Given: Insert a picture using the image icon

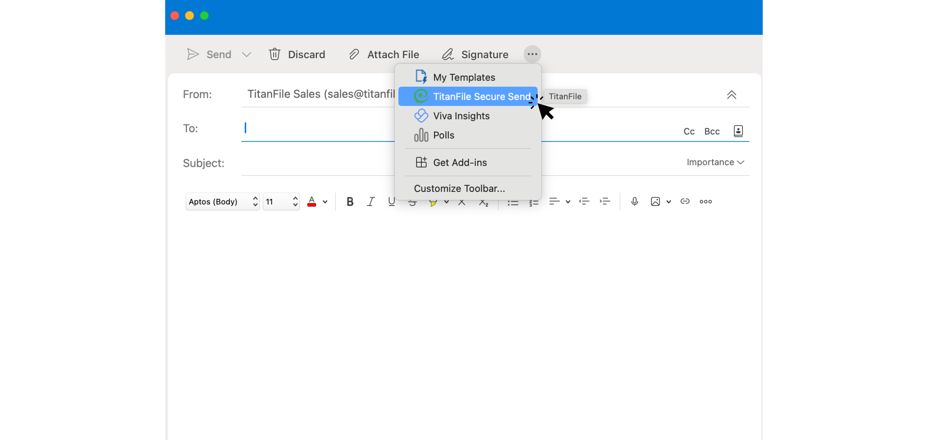Looking at the screenshot, I should (655, 201).
